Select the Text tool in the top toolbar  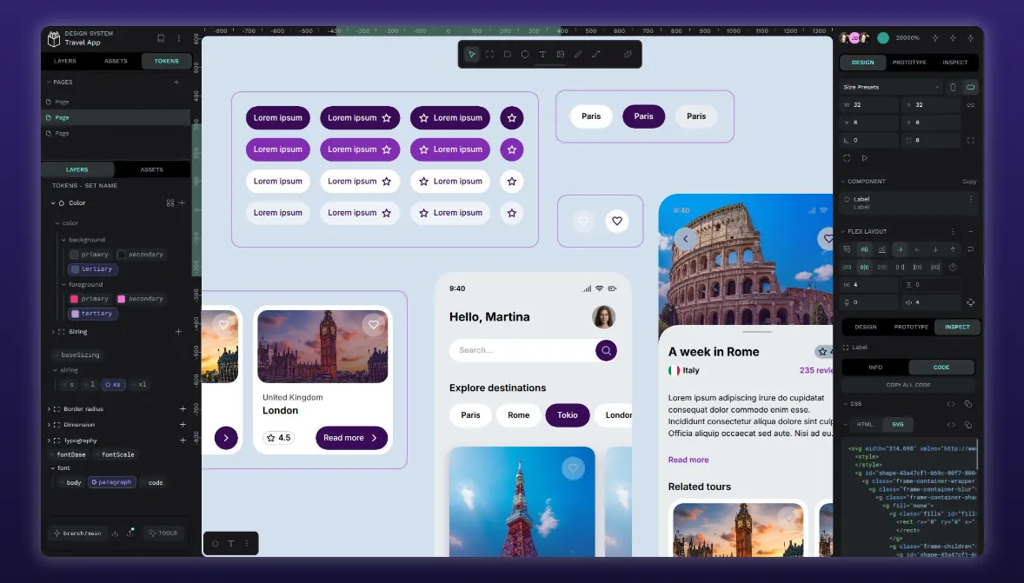coord(542,54)
